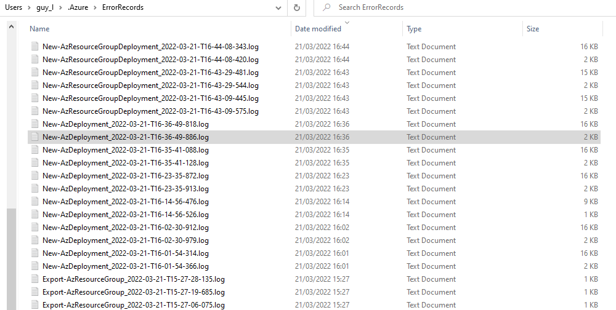Select file name Export-AzResourceGroup_2022-03-21-T15-27-19-685.log
The height and width of the screenshot is (310, 616).
click(x=134, y=292)
